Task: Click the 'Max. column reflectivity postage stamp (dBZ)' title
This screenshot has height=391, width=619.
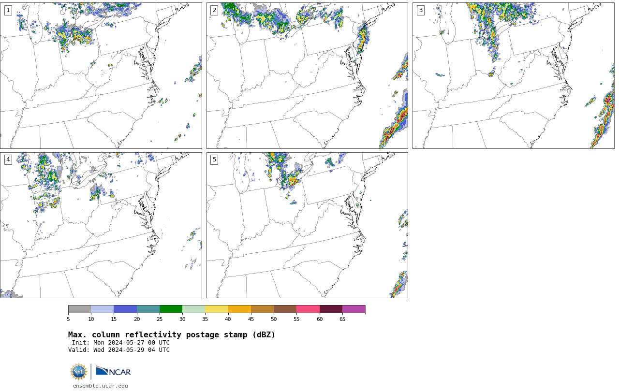Action: tap(172, 335)
